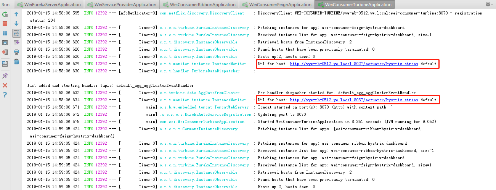Click the timestamp 2019-01-15 14:58:06.595
Screen dimensions: 496x190
coord(53,13)
